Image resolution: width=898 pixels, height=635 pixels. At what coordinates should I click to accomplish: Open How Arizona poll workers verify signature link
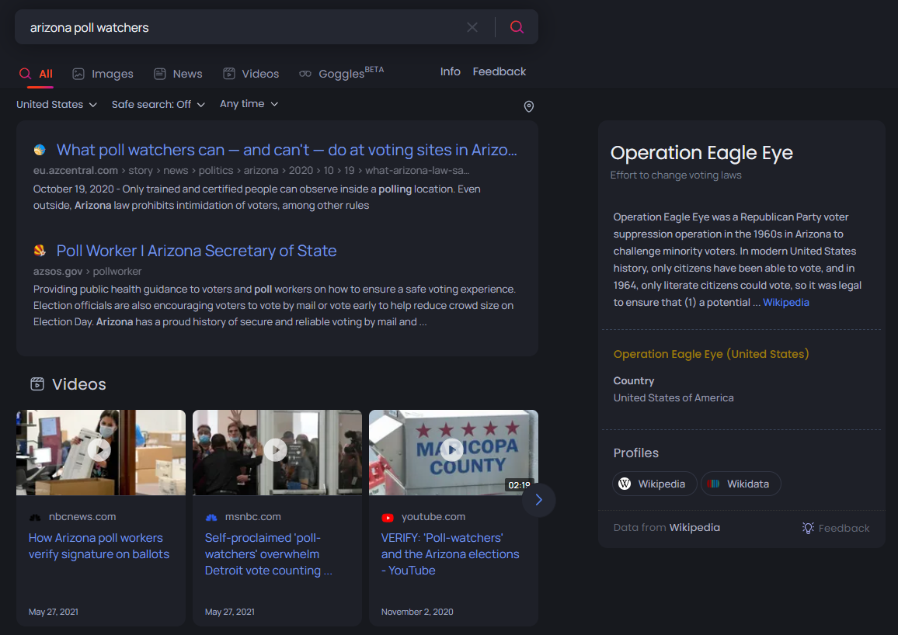(99, 546)
